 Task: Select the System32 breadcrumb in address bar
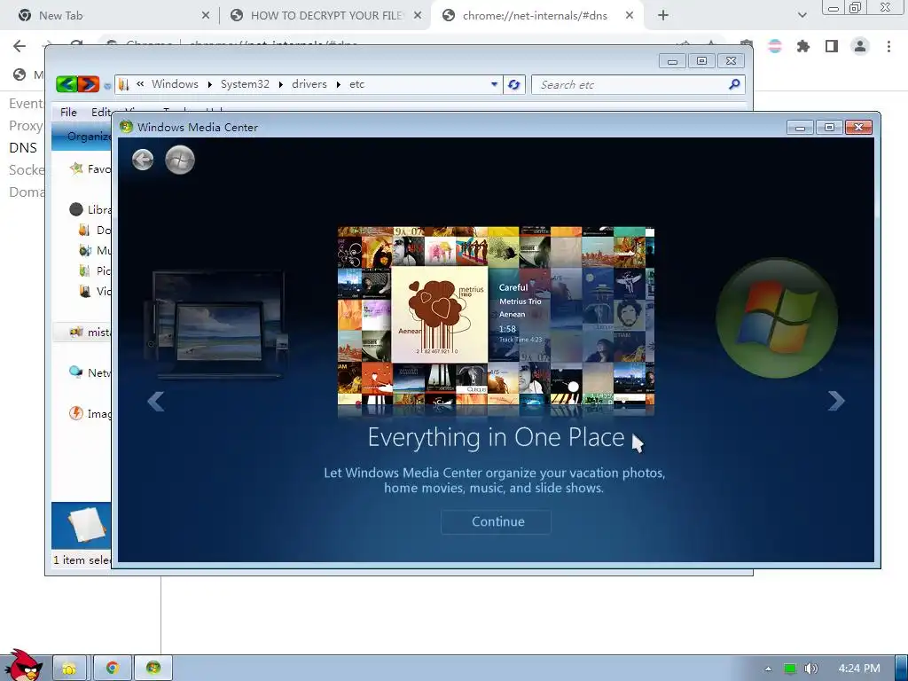click(245, 84)
